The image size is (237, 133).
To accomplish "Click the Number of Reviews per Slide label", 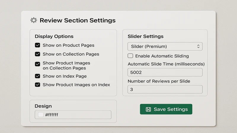I will pyautogui.click(x=159, y=81).
